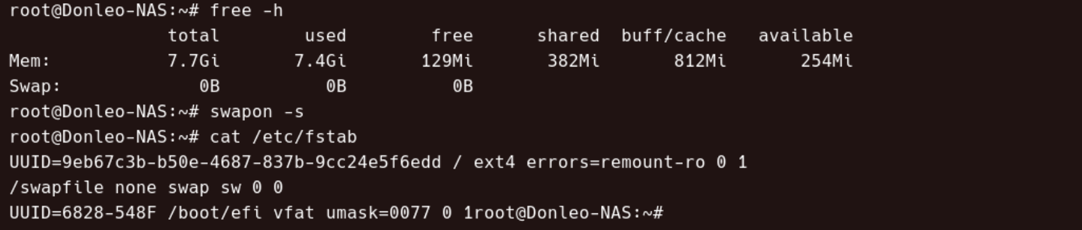Click the 'cat /etc/fstab' command
The width and height of the screenshot is (1082, 230).
(x=283, y=137)
